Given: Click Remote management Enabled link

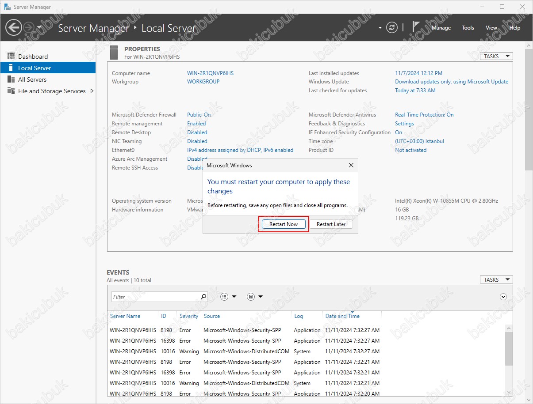Looking at the screenshot, I should (196, 124).
